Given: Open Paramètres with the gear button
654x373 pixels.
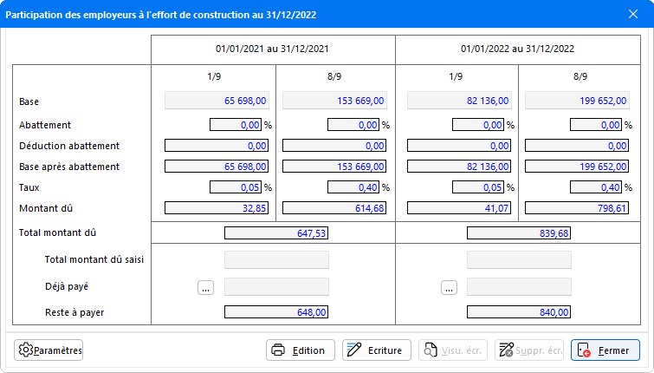Looking at the screenshot, I should click(49, 350).
